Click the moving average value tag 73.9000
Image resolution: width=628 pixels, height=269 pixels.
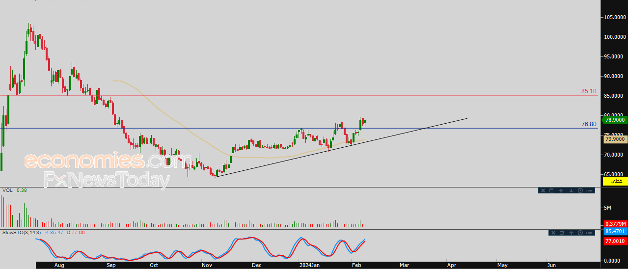tap(615, 139)
